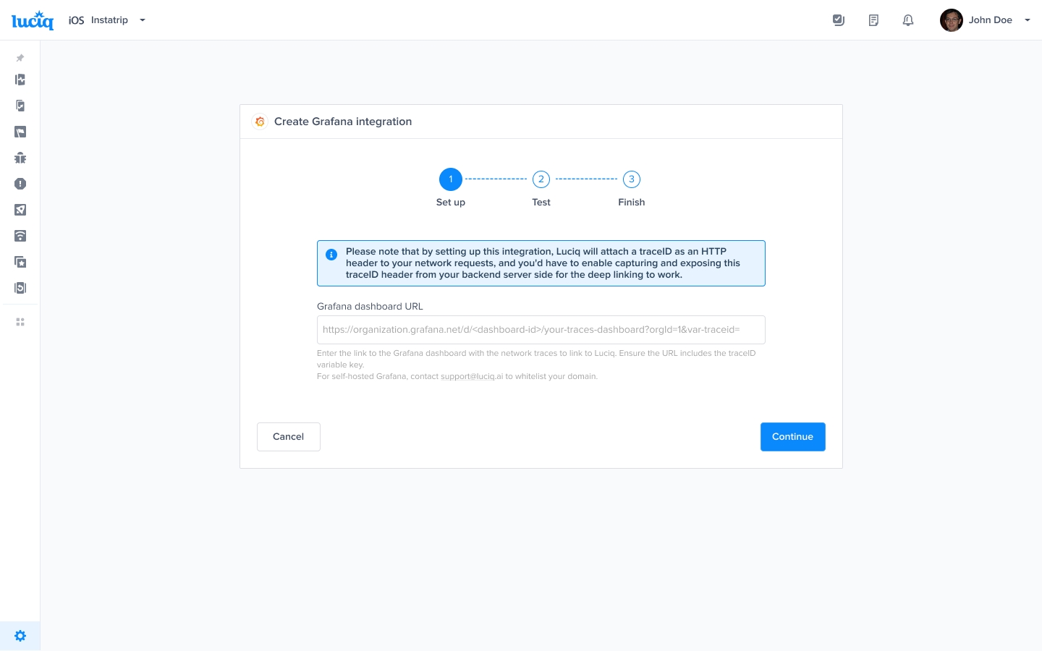Open the notifications bell icon

coord(908,20)
